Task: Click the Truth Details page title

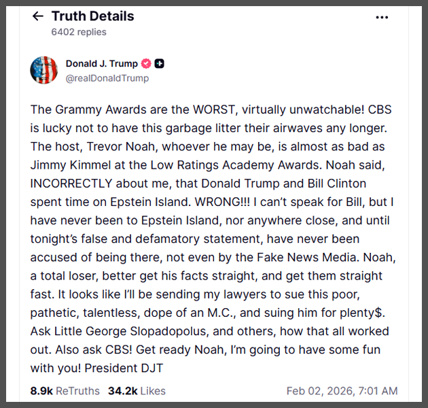Action: click(x=92, y=16)
